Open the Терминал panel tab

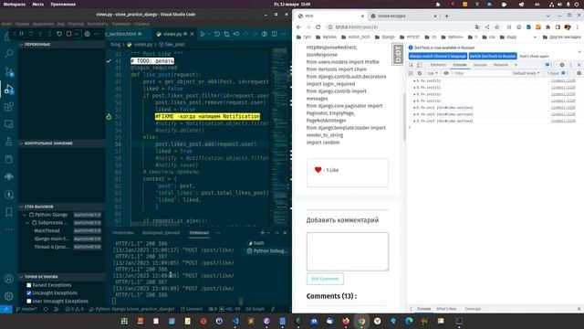pos(199,233)
